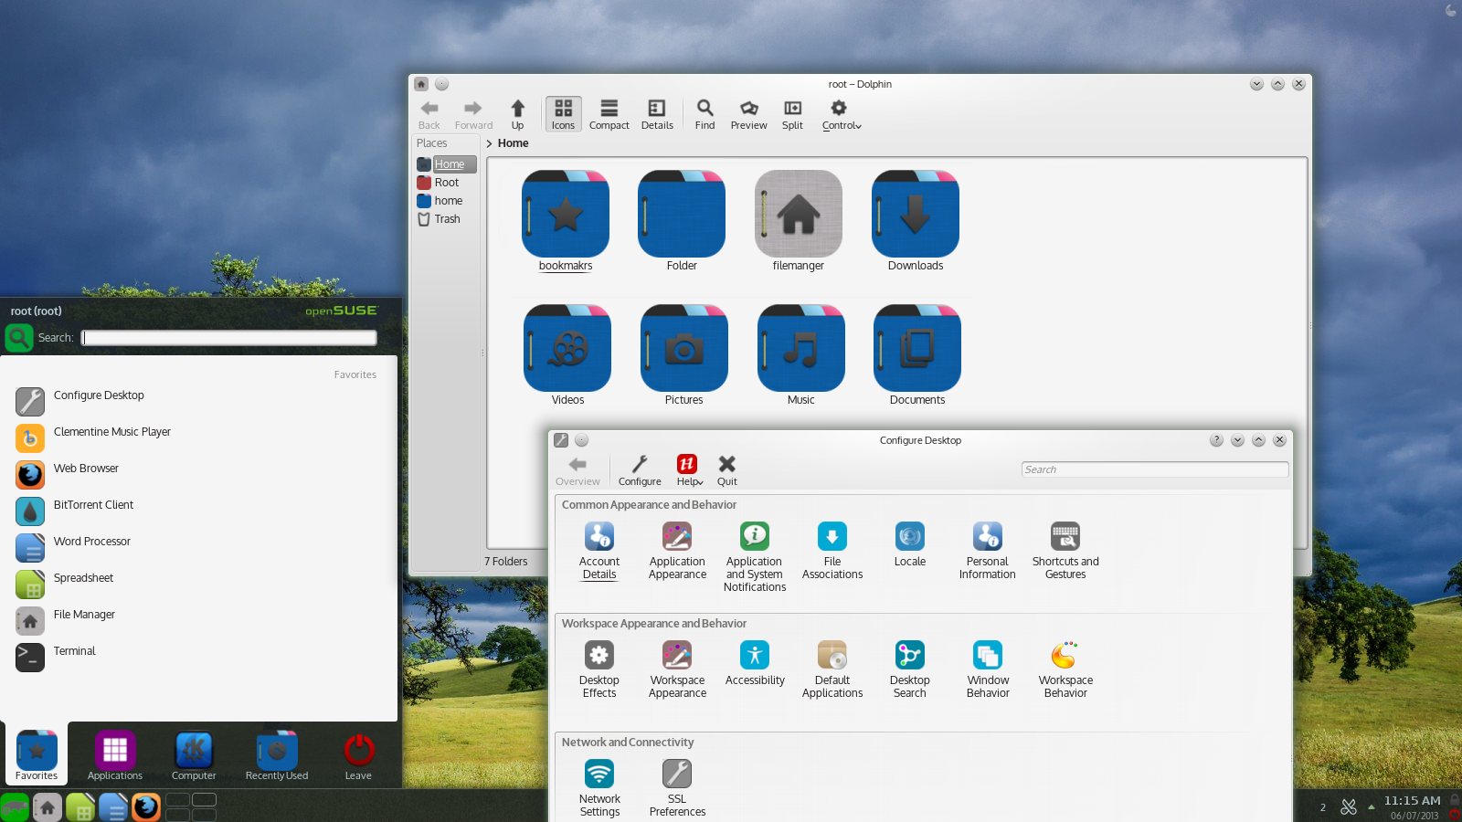
Task: Open the Control dropdown in Dolphin
Action: coord(841,114)
